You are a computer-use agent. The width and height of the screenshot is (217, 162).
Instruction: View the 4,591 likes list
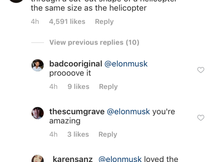(67, 22)
